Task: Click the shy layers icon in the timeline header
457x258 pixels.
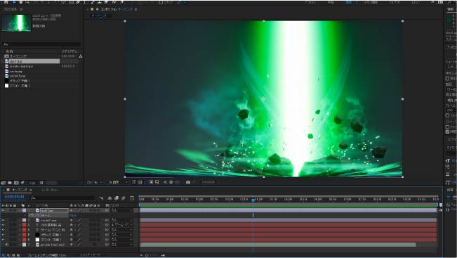Action: (x=110, y=198)
